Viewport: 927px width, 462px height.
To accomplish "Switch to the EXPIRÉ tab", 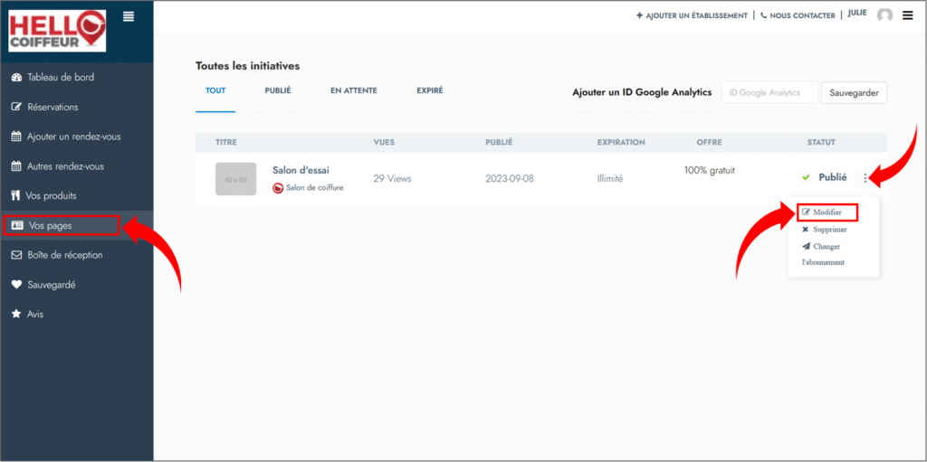I will (x=430, y=91).
